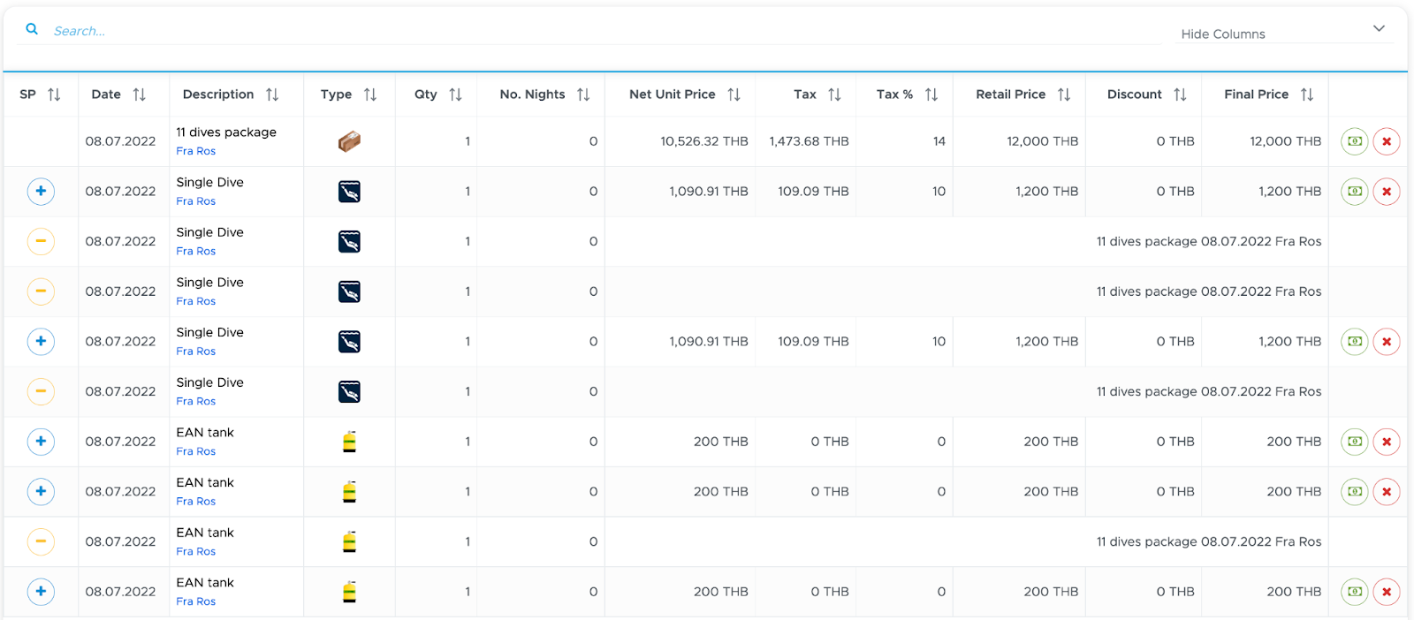
Task: Click the "11 dives package" description text
Action: tap(226, 132)
